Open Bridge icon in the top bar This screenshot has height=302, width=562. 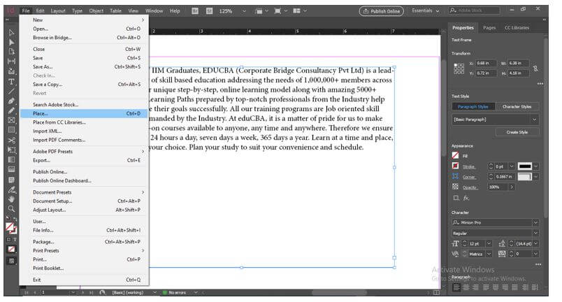[195, 11]
